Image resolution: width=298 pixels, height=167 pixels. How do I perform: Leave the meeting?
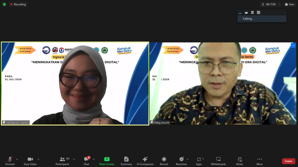point(288,161)
